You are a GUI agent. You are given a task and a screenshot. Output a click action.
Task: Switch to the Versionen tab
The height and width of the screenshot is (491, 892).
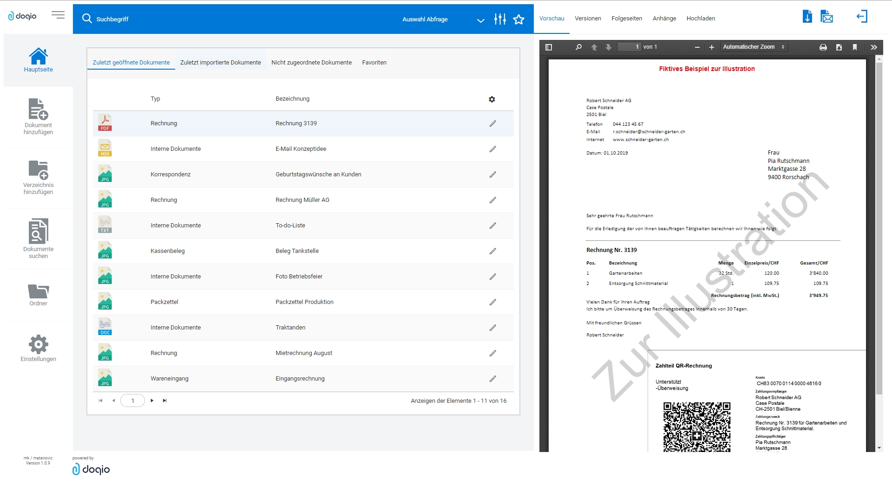tap(588, 19)
